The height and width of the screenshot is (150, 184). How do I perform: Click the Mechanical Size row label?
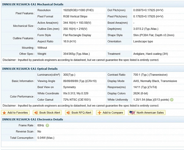point(24,26)
